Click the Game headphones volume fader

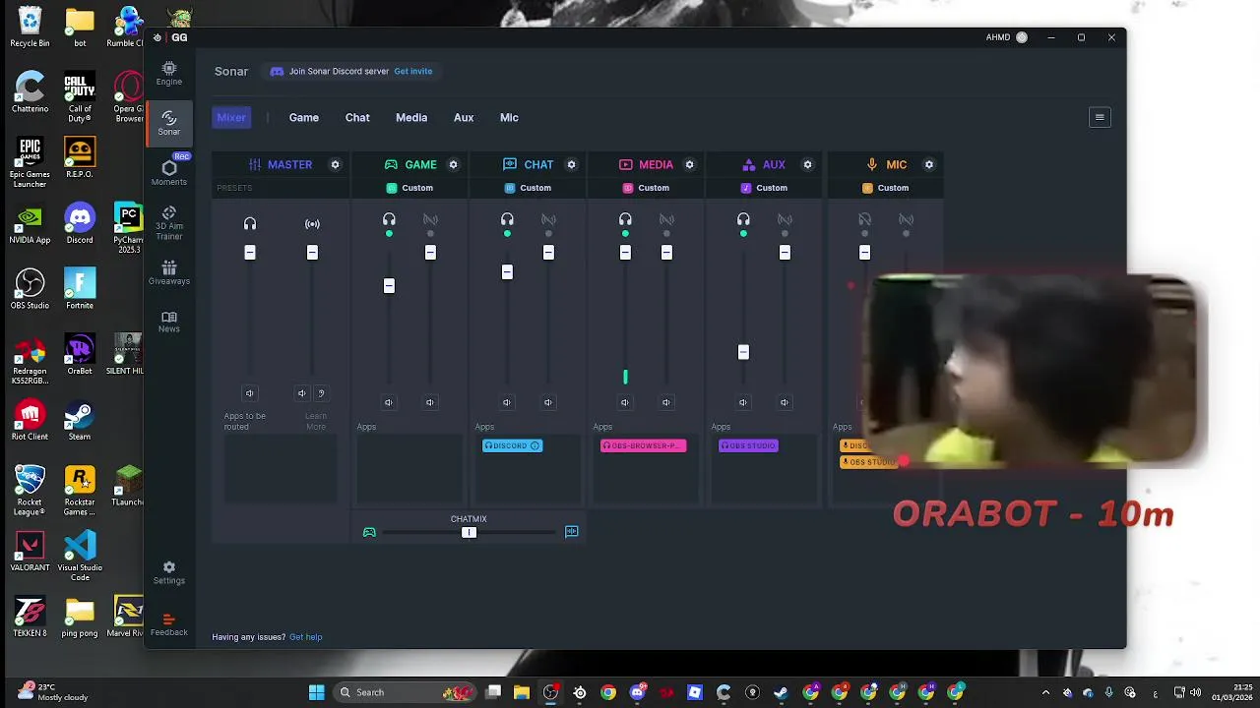[389, 286]
